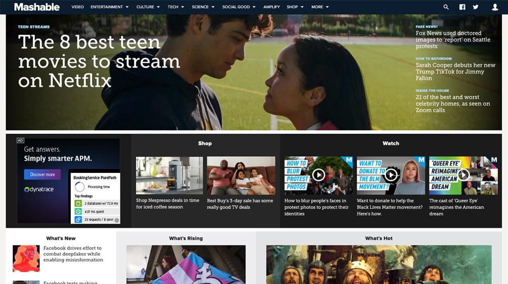
Task: Play the blur protest photos video
Action: coord(319,175)
